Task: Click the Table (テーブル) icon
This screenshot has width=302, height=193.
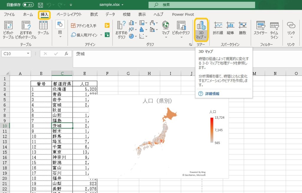Action: 43,28
